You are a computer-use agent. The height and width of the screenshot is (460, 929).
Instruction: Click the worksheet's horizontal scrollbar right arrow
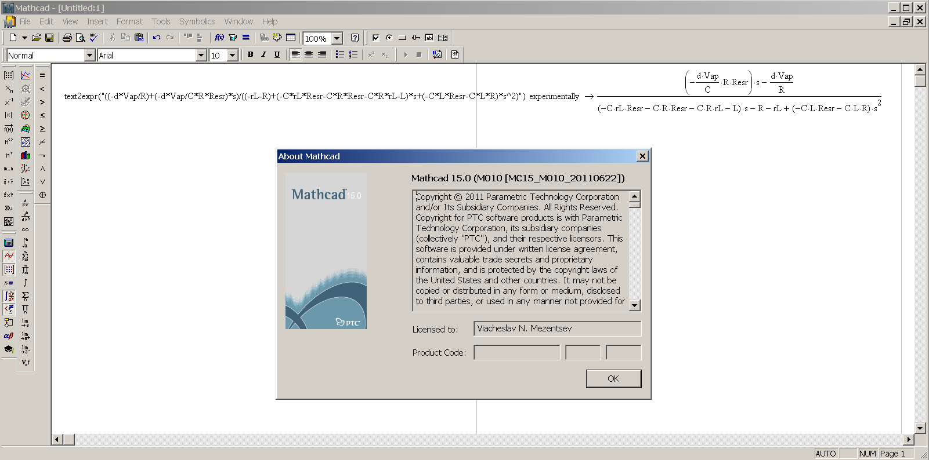[x=909, y=439]
